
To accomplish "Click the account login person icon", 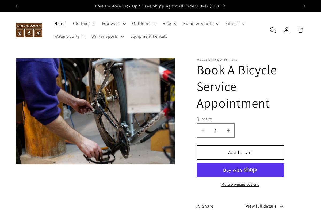I will (286, 30).
